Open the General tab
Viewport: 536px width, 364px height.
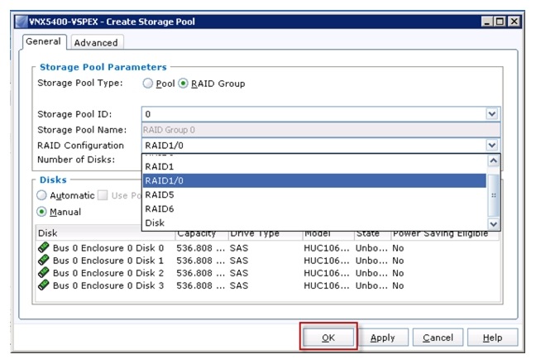point(43,41)
